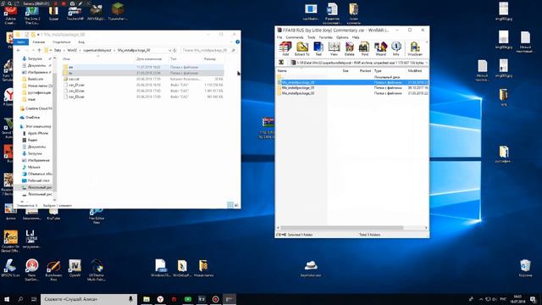Expand the Explorer address bar history dropdown
This screenshot has height=305, width=542.
[x=169, y=51]
